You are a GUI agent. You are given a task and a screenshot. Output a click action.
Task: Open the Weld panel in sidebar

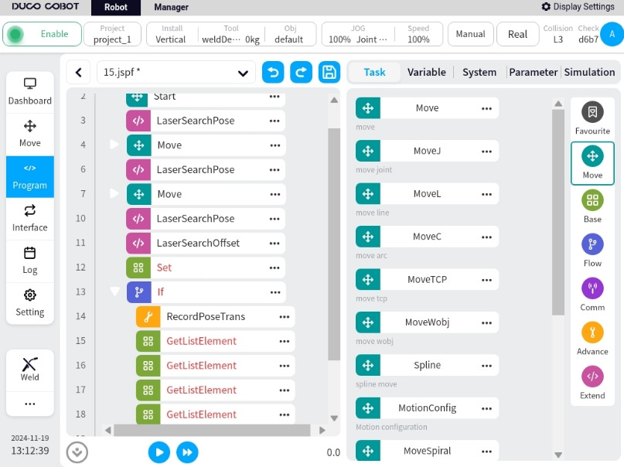(30, 370)
